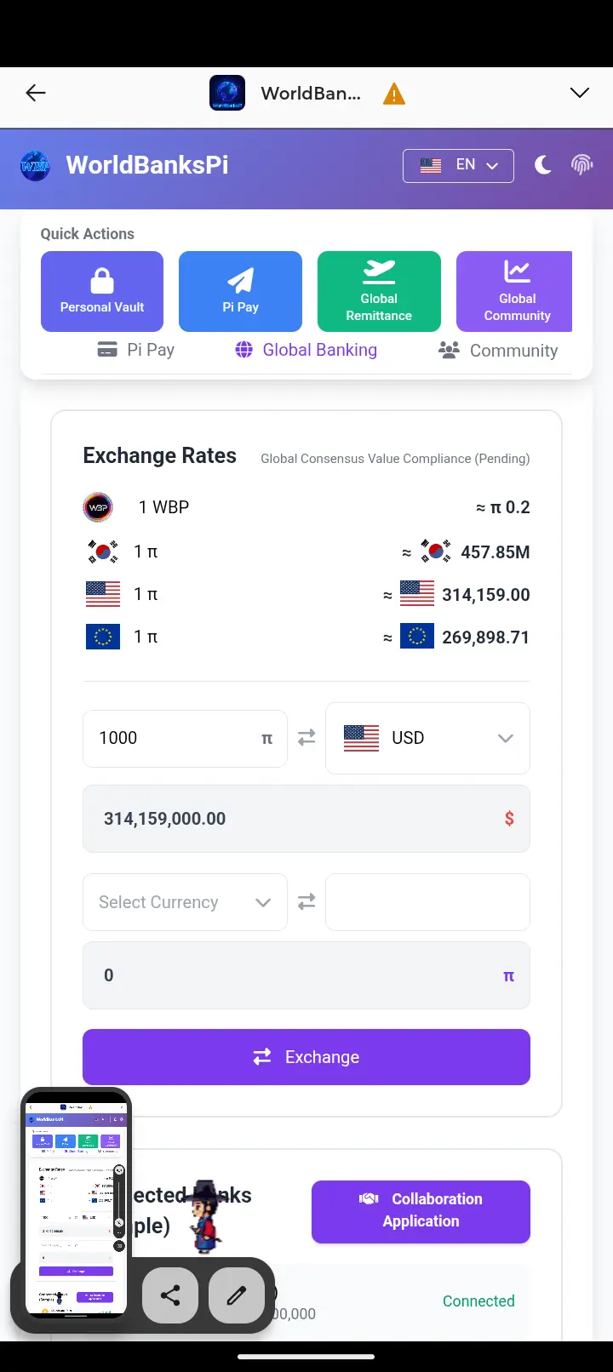Switch to the Global Banking tab
The height and width of the screenshot is (1372, 613).
(306, 350)
